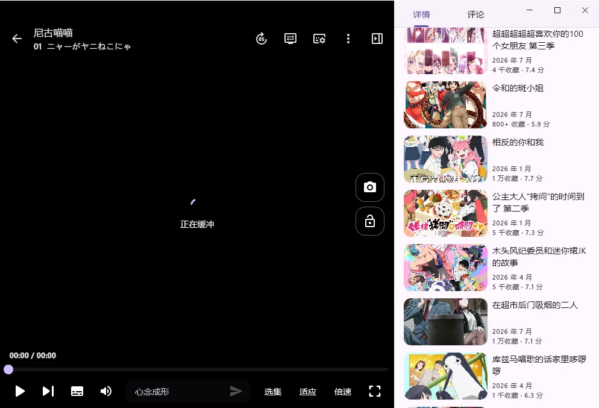The height and width of the screenshot is (408, 599).
Task: Skip to next episode button
Action: point(48,391)
